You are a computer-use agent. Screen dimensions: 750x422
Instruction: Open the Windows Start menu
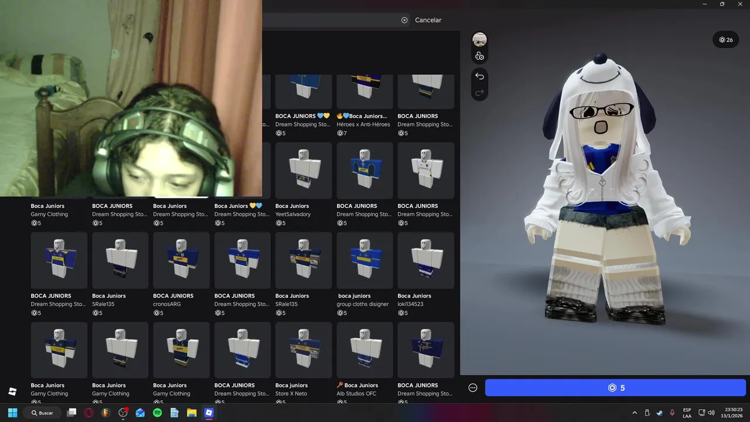click(x=12, y=413)
